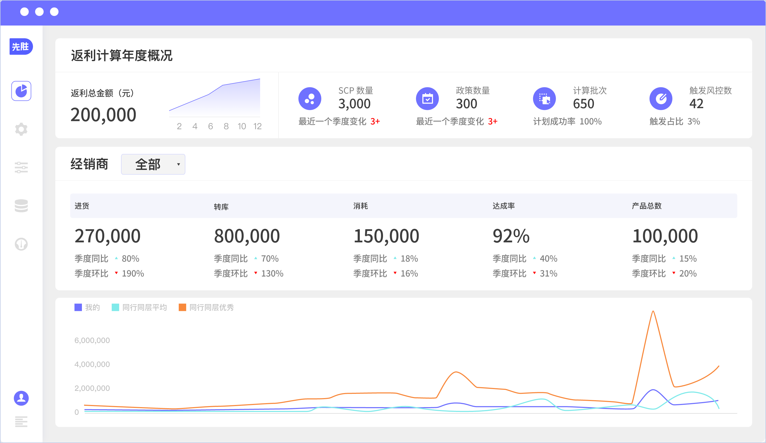Click the 800,000 转库 value
Image resolution: width=766 pixels, height=443 pixels.
pos(247,236)
